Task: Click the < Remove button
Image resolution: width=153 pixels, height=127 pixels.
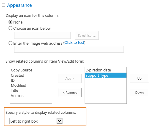Action: tap(70, 93)
